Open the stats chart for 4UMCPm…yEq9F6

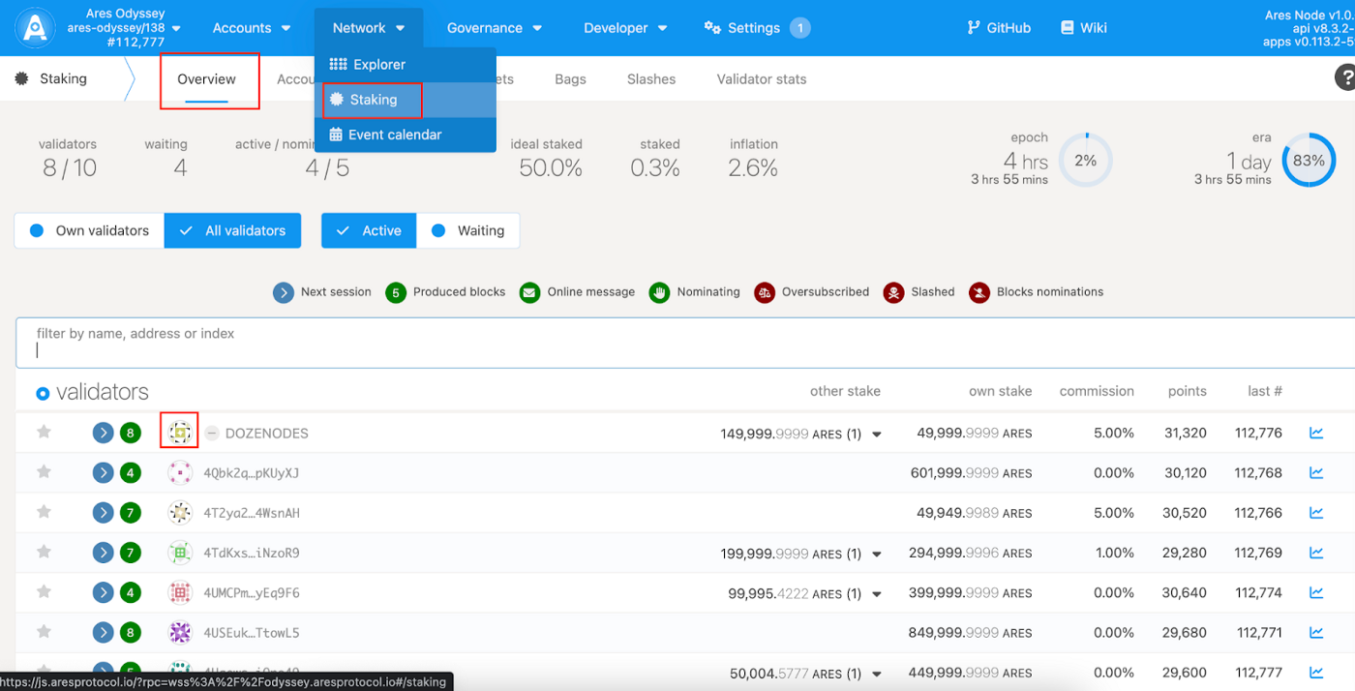[x=1316, y=593]
